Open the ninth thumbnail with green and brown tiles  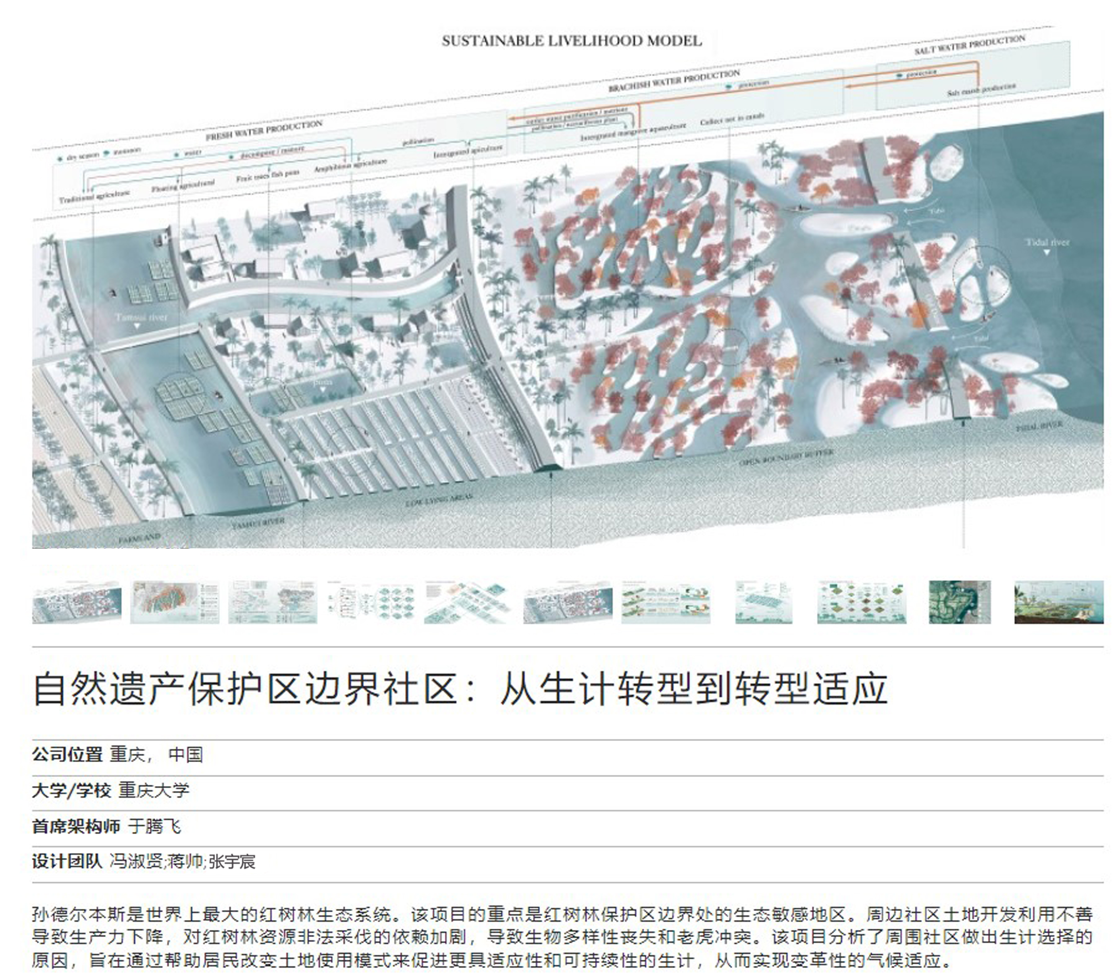click(861, 602)
